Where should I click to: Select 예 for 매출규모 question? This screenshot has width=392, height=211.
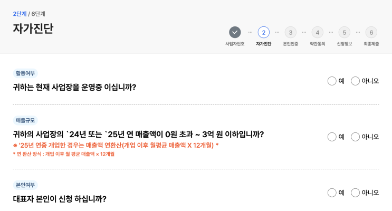(332, 137)
